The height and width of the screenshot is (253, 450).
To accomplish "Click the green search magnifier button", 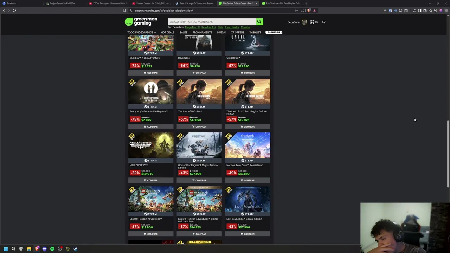I will tap(259, 22).
